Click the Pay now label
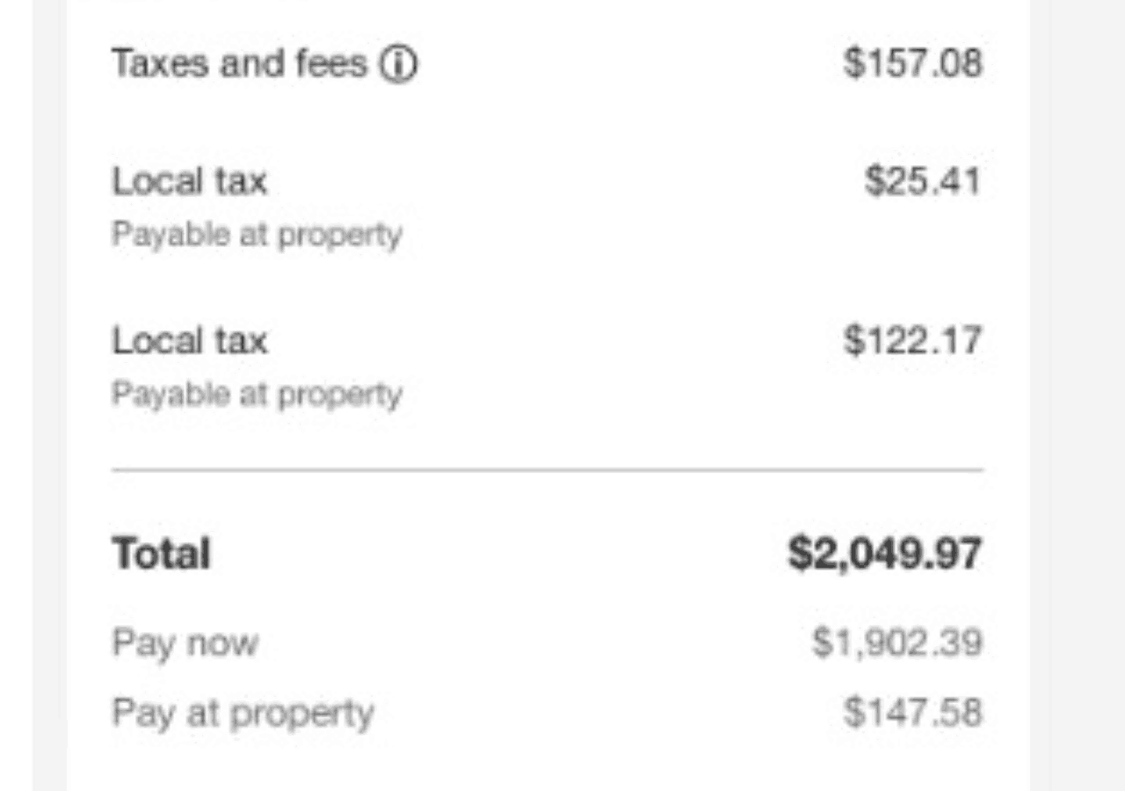Viewport: 1125px width, 791px height. tap(185, 643)
